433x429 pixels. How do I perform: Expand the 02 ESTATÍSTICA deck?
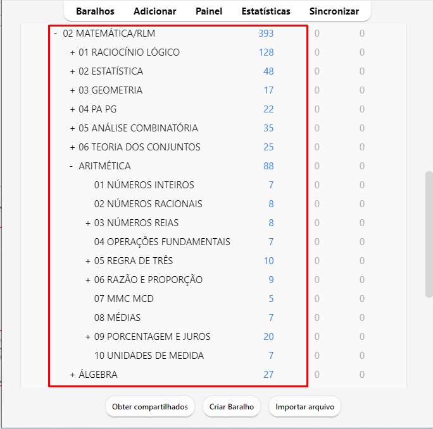coord(72,71)
